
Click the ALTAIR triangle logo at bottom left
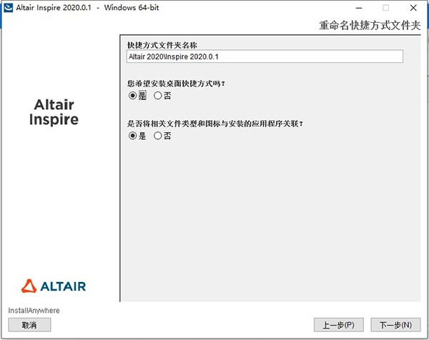28,286
